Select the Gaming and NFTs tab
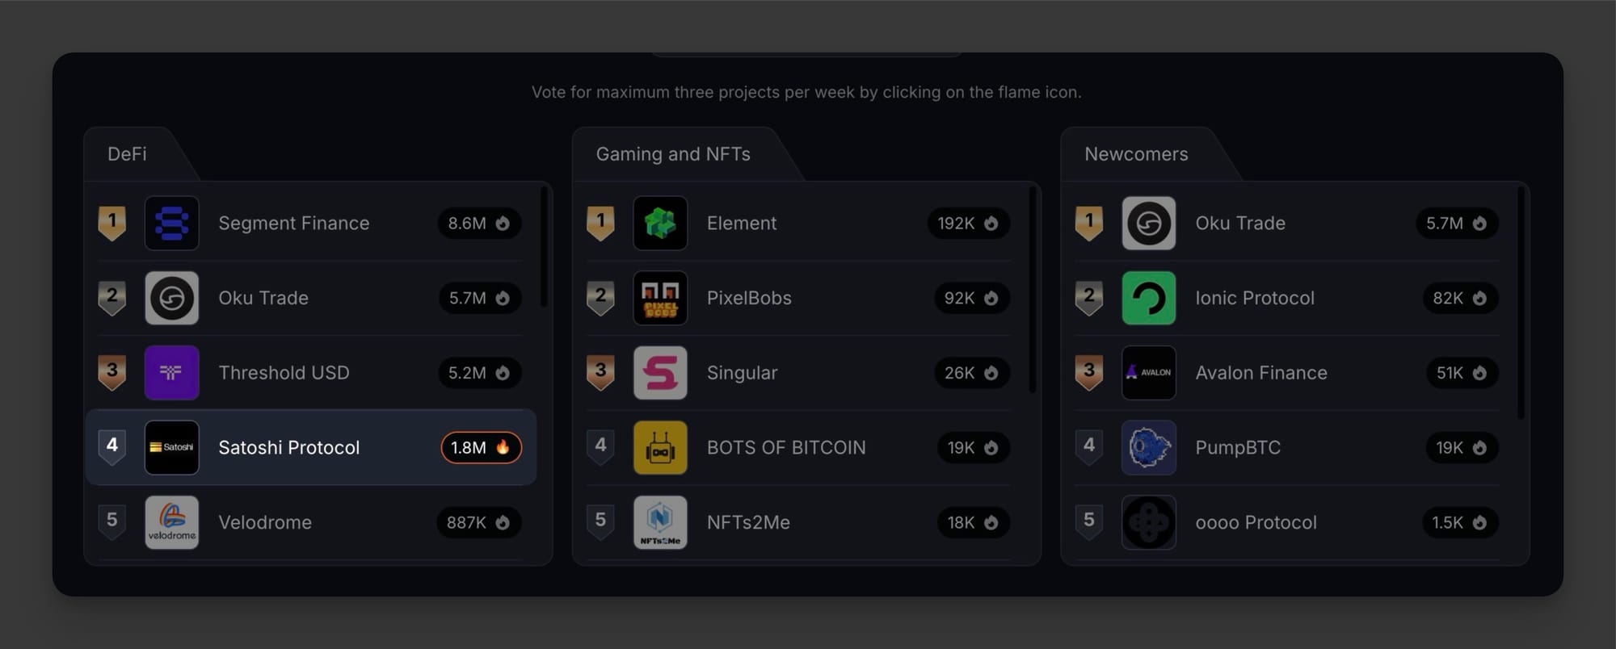This screenshot has height=649, width=1616. (673, 153)
